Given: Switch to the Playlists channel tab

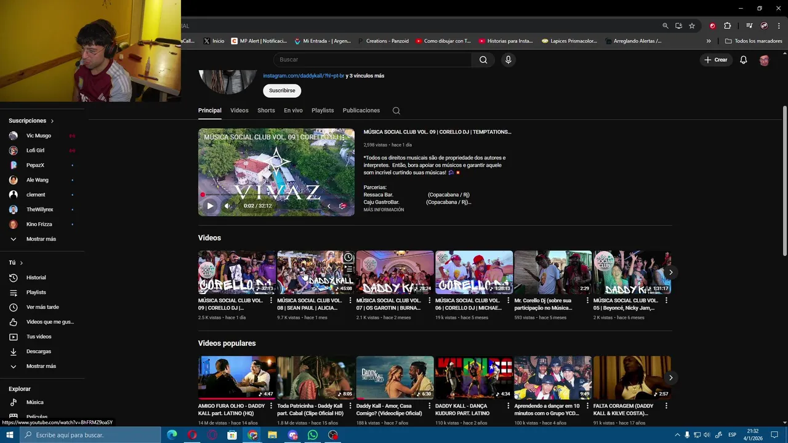Looking at the screenshot, I should [x=323, y=111].
